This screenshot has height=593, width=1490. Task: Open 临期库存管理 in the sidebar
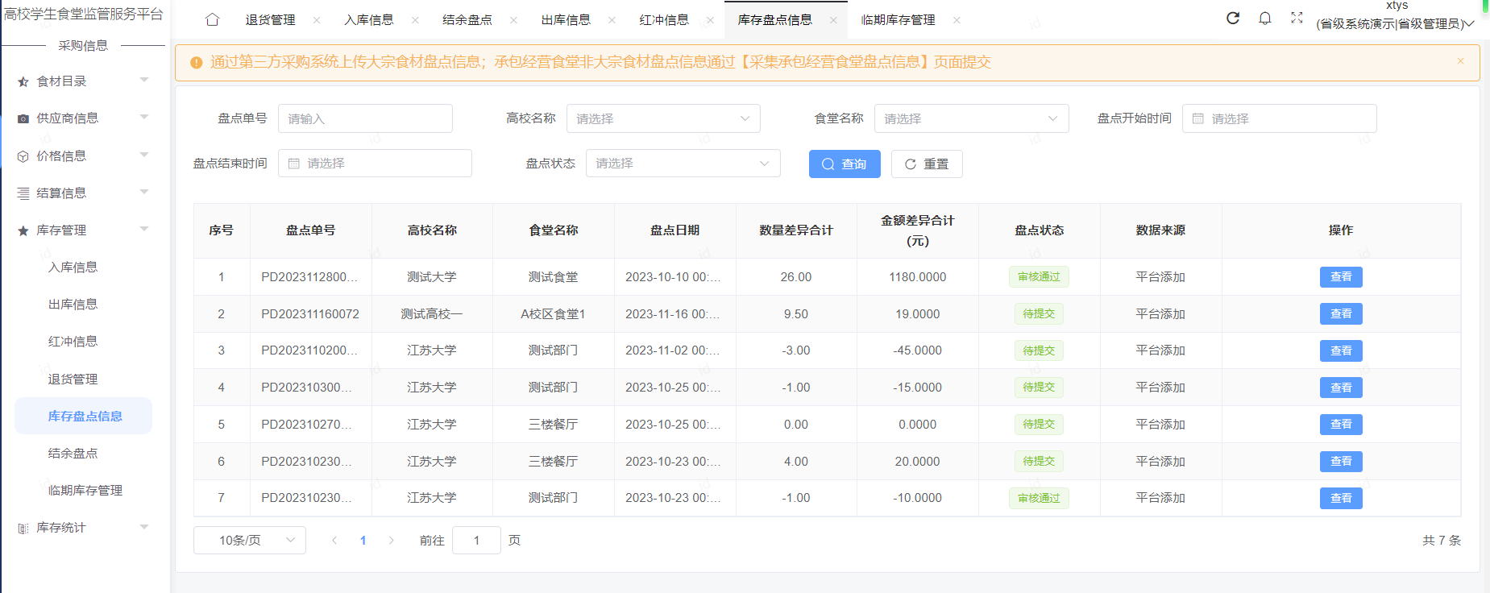[85, 491]
